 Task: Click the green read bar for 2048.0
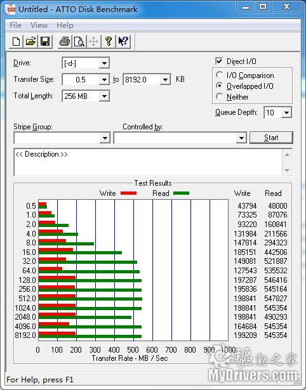point(85,317)
